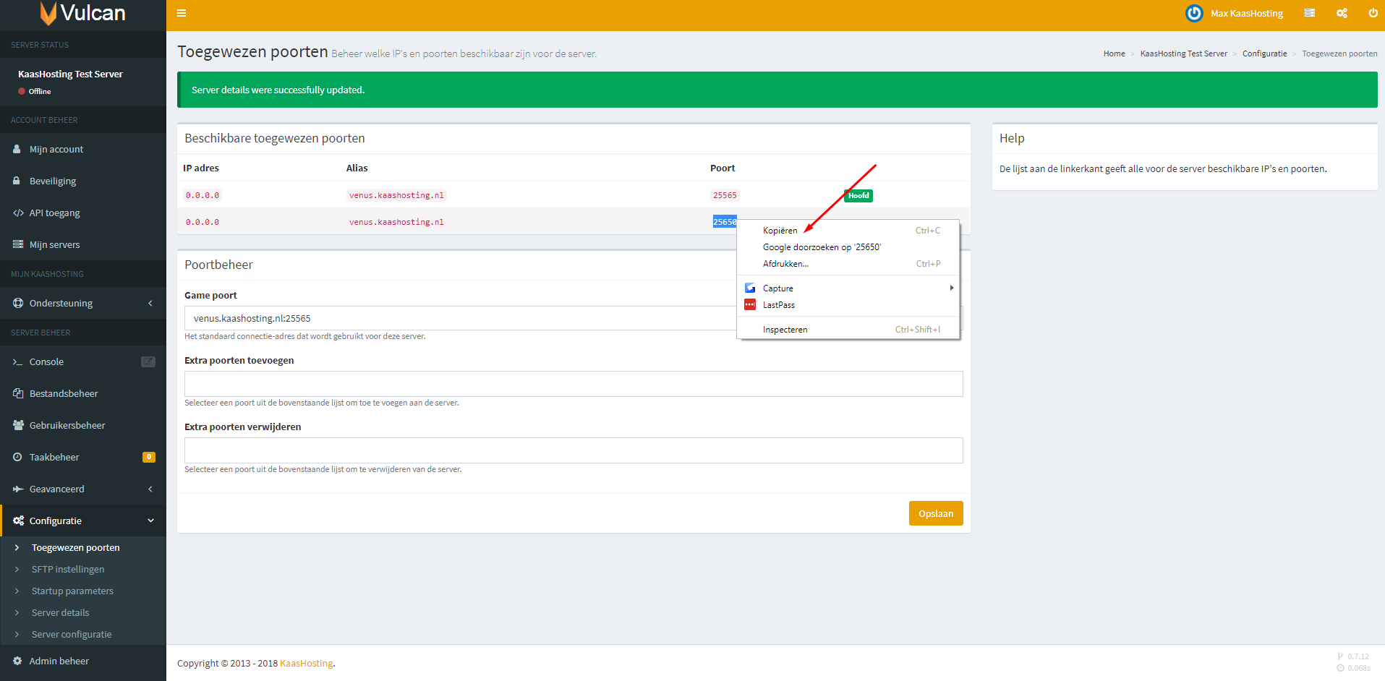Click the Opslaan button

[x=936, y=513]
